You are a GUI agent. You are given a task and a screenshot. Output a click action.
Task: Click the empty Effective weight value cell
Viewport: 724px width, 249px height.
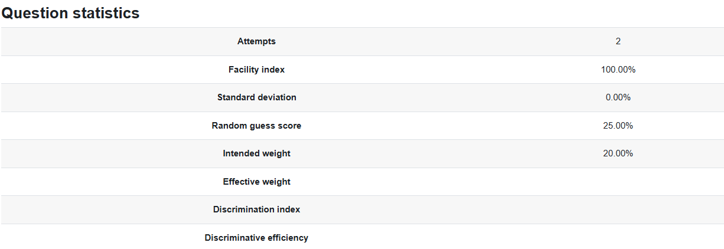(618, 182)
